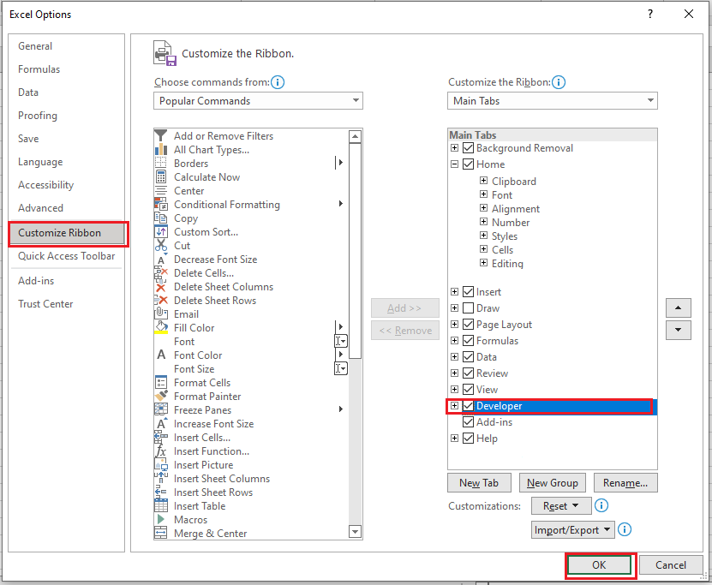Click the Insert Table icon
712x585 pixels.
(x=161, y=506)
